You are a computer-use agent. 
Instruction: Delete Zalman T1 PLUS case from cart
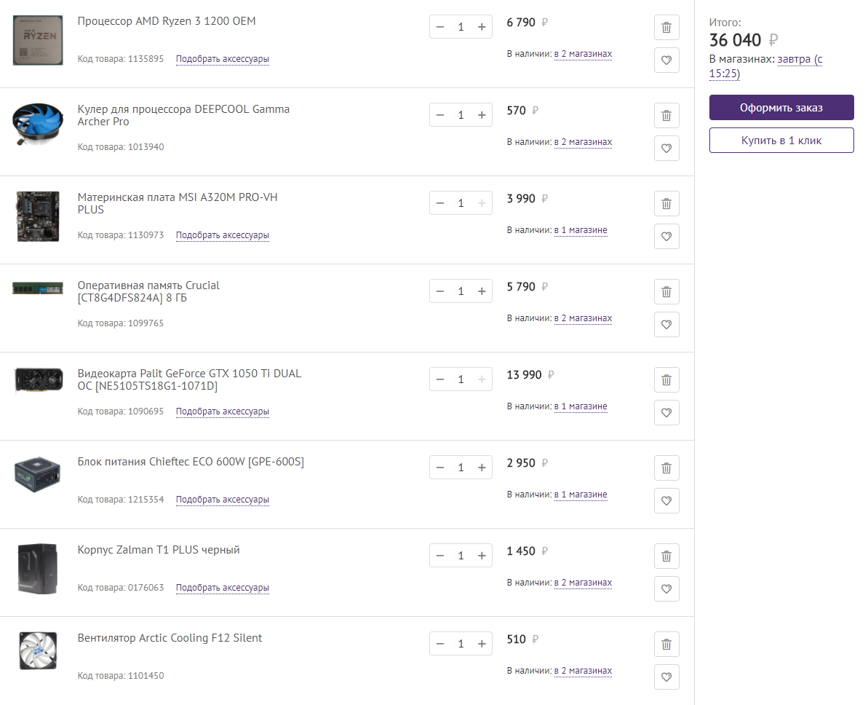tap(666, 556)
